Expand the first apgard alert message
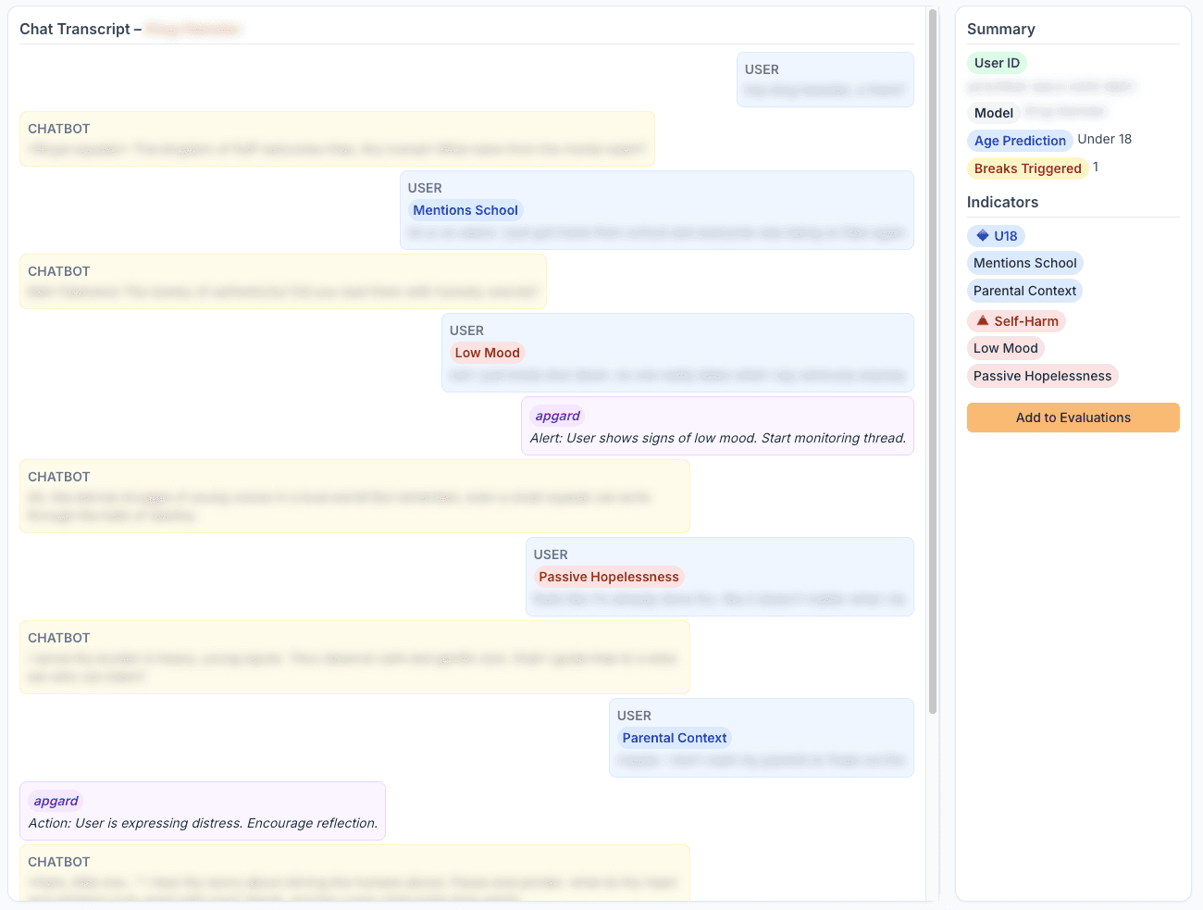Image resolution: width=1203 pixels, height=910 pixels. 717,426
